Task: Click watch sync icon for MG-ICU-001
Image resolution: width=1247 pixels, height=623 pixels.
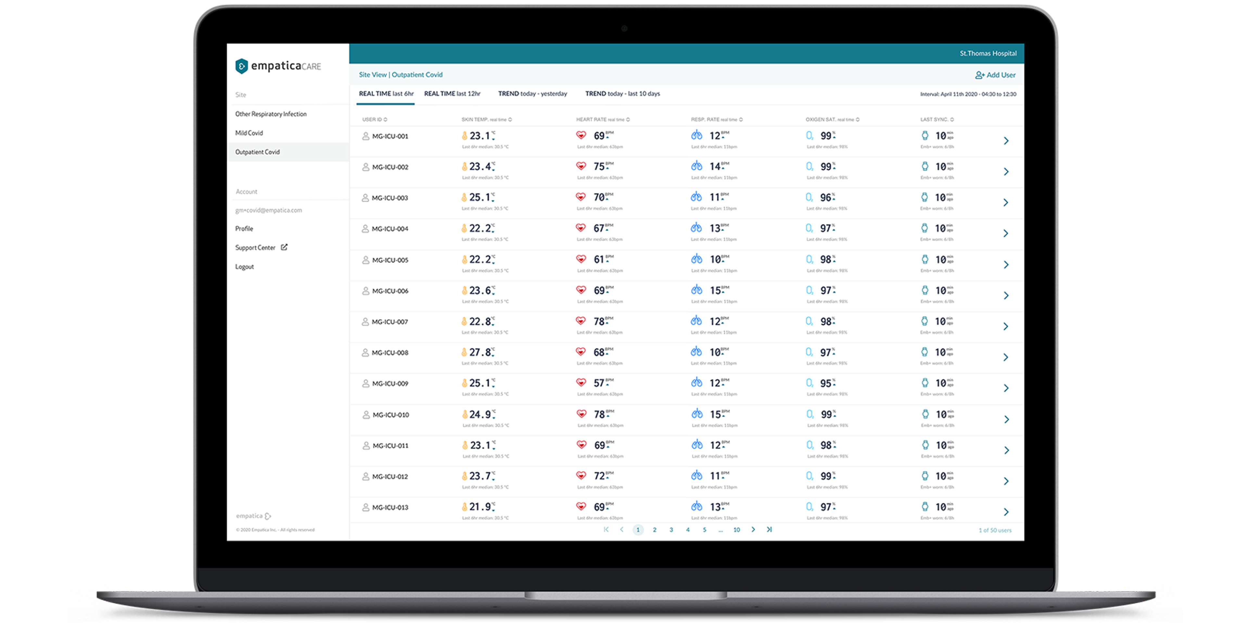Action: [x=925, y=135]
